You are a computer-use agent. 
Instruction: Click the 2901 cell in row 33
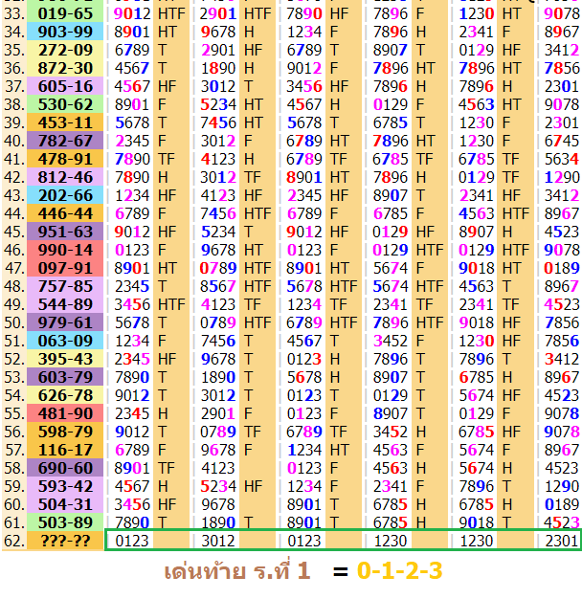click(x=218, y=13)
